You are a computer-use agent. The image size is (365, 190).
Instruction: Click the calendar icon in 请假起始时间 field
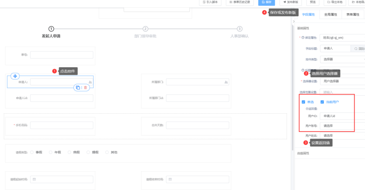click(34, 179)
